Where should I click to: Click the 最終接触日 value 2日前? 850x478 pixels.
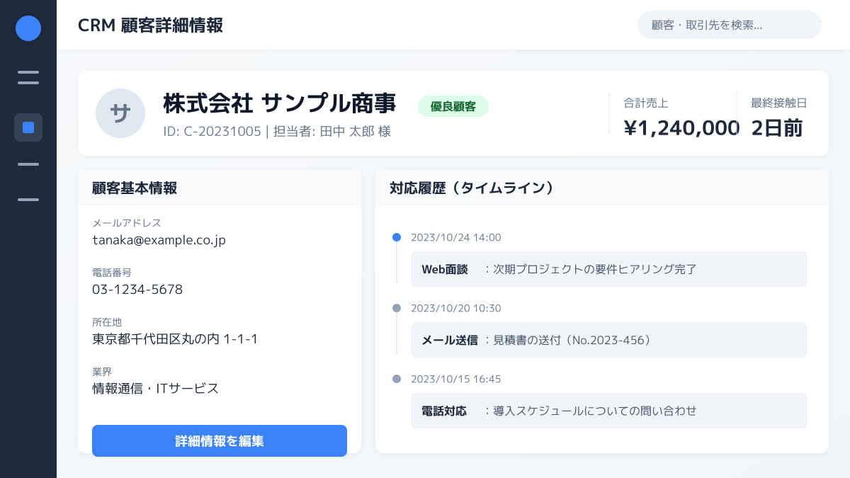776,128
